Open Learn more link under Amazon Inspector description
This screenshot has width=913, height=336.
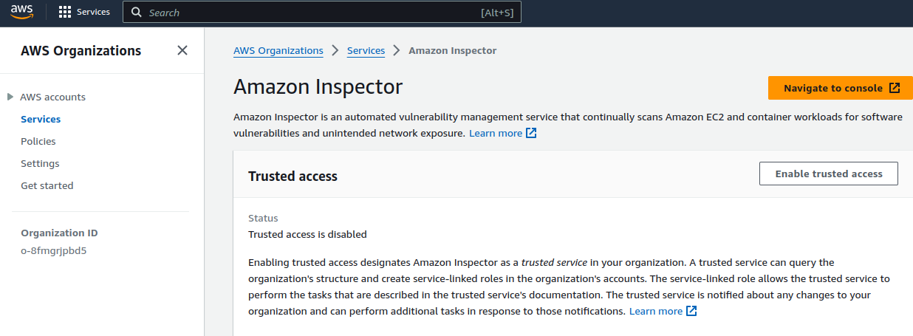(x=495, y=133)
